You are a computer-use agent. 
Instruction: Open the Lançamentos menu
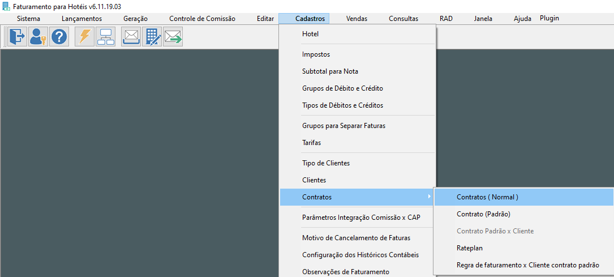(82, 19)
